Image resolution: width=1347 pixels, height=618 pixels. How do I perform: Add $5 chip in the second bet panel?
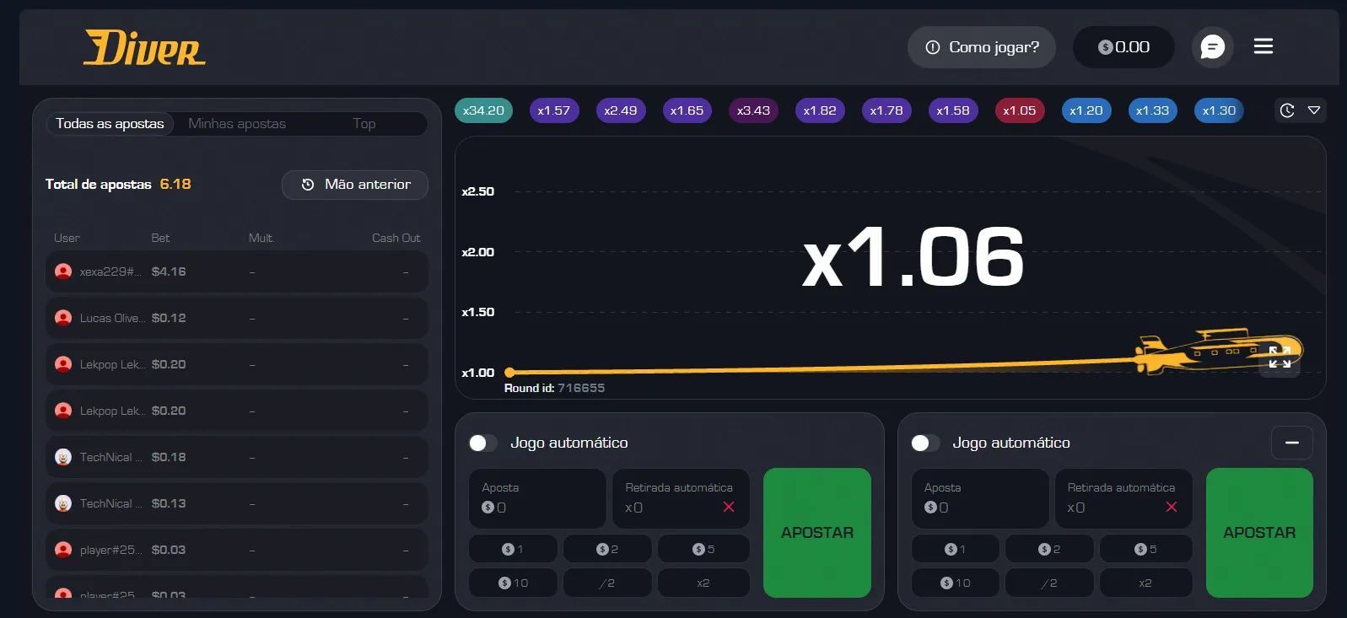[x=1145, y=549]
